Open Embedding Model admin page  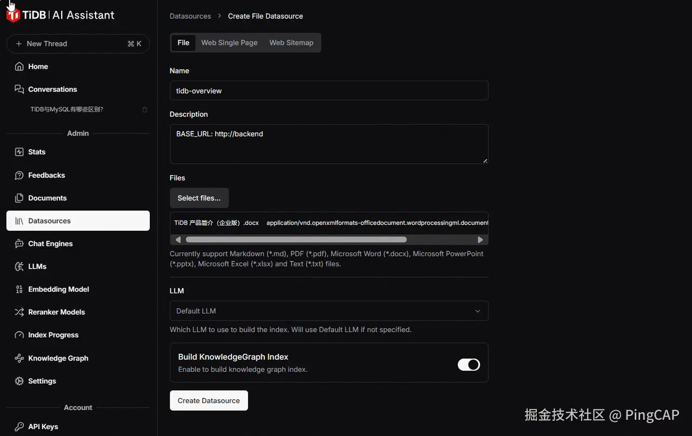click(78, 289)
